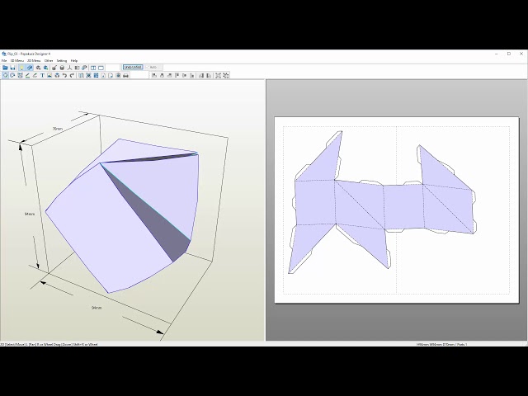The image size is (528, 396).
Task: Click the Undo Unfold button
Action: pos(133,68)
